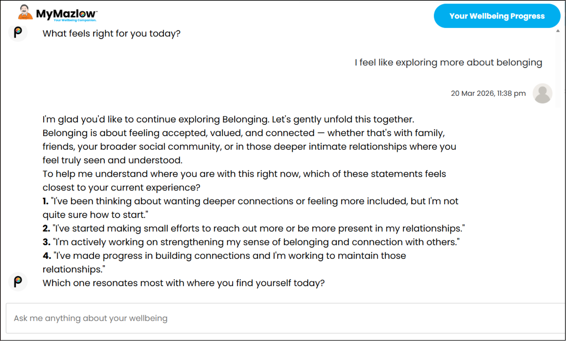Click the "I'm glad you'd like to continue" line
Viewport: 566px width, 344px height.
click(228, 119)
